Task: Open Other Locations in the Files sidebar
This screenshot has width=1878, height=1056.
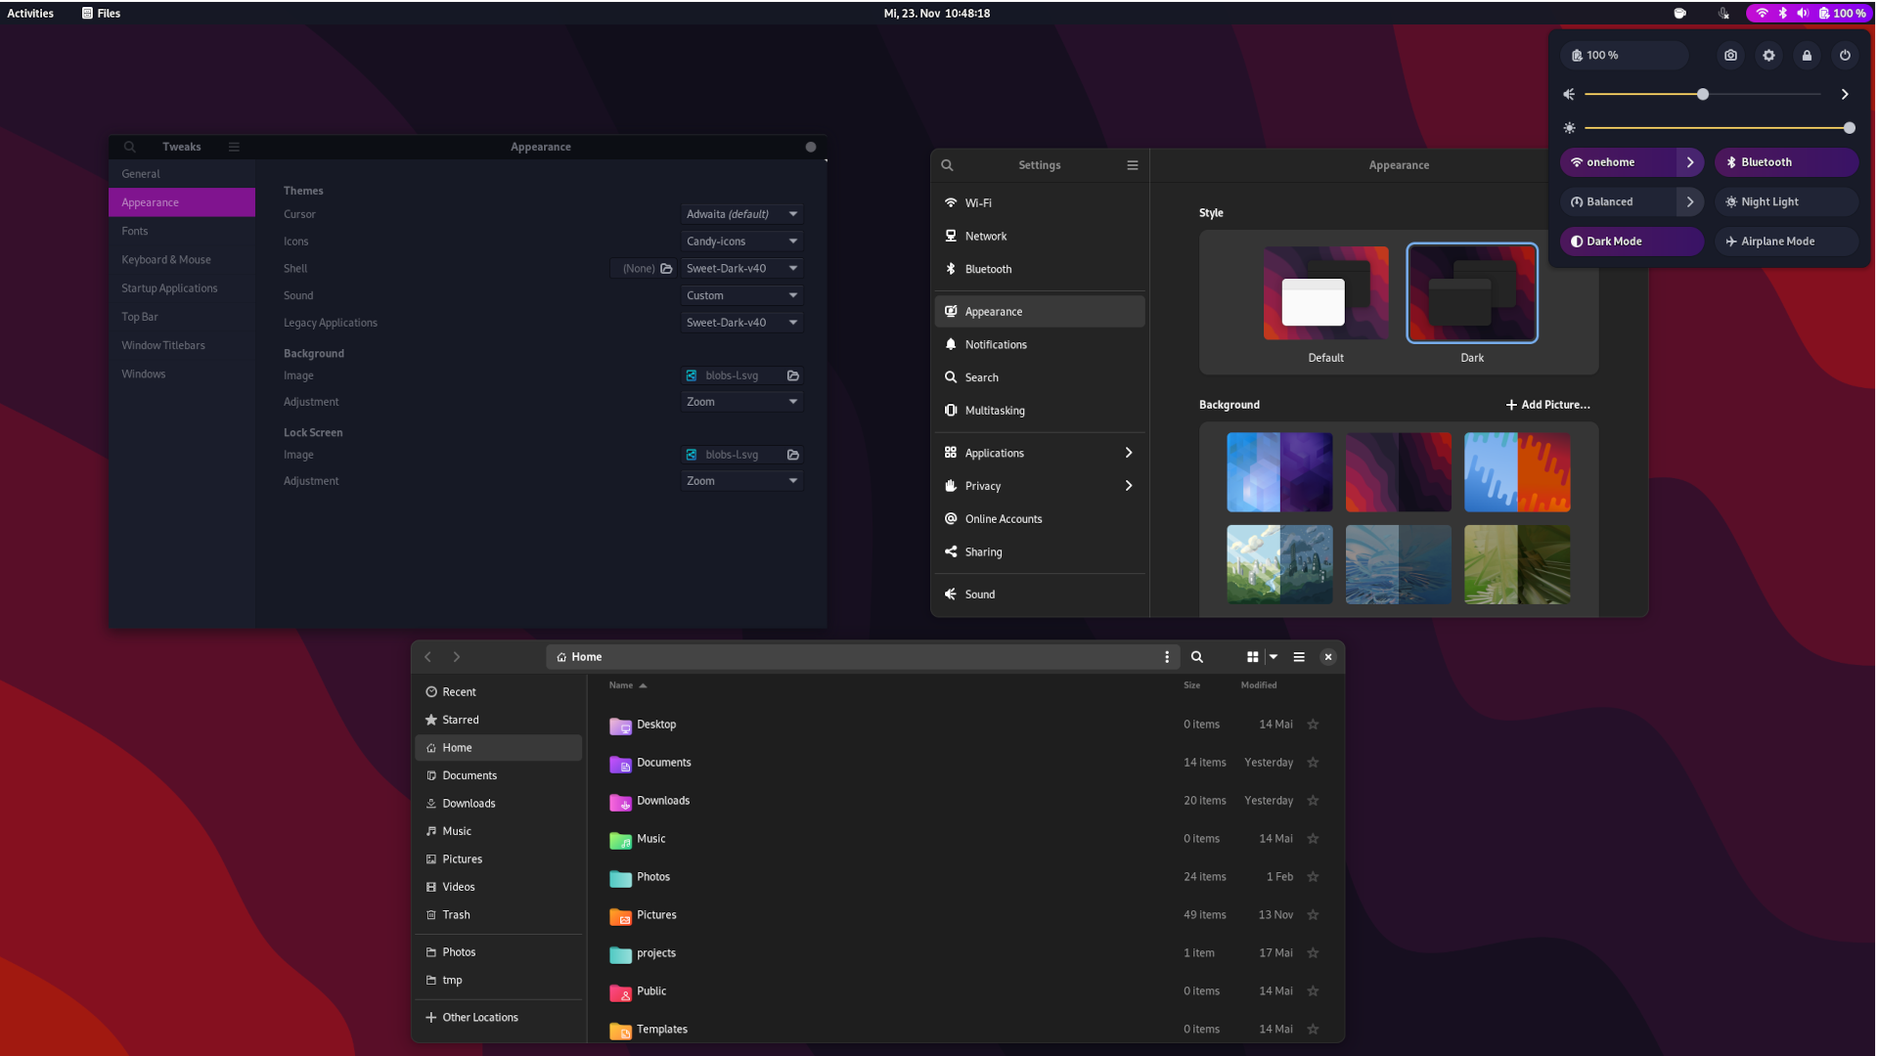Action: click(x=480, y=1017)
